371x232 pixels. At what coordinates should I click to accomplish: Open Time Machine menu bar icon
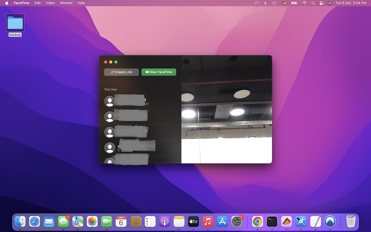(274, 3)
